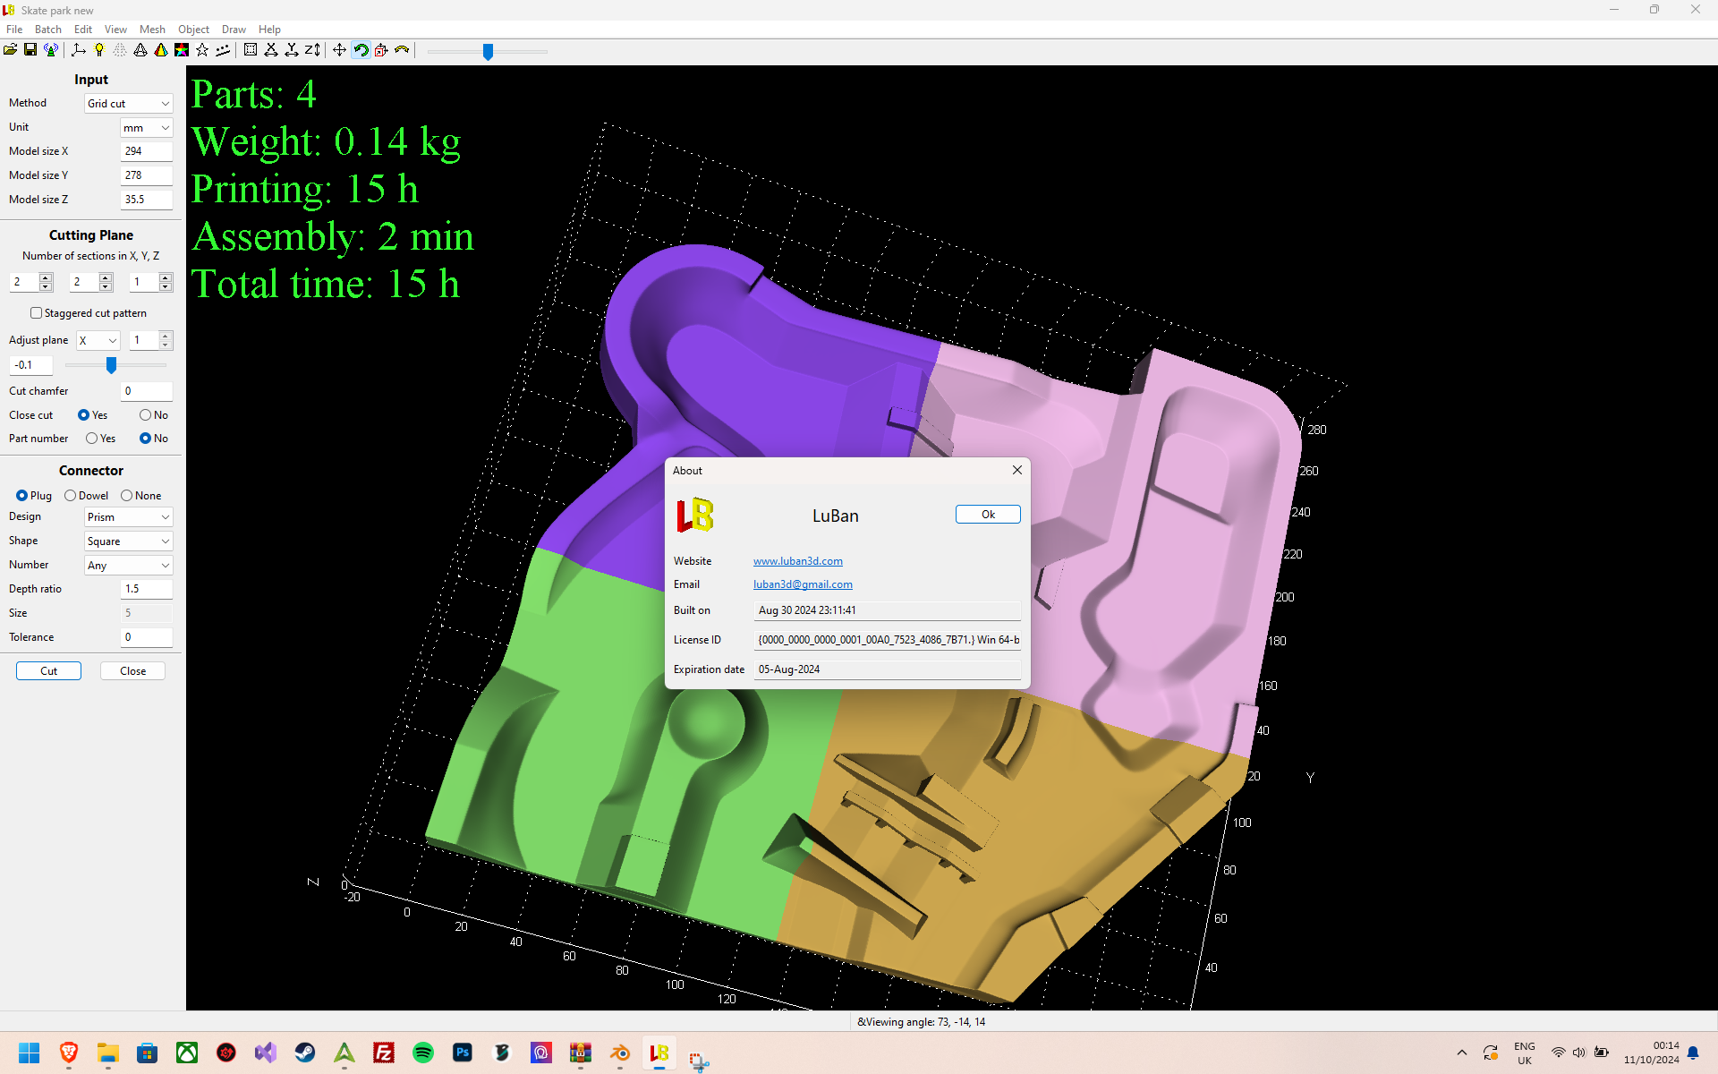This screenshot has width=1718, height=1074.
Task: Click the highlighted rotate tool
Action: coord(361,50)
